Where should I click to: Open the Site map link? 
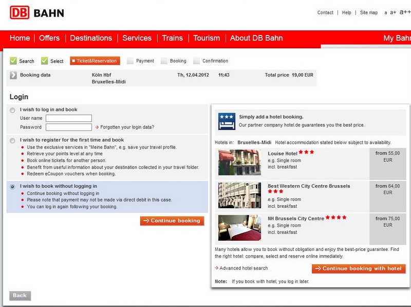pos(369,12)
